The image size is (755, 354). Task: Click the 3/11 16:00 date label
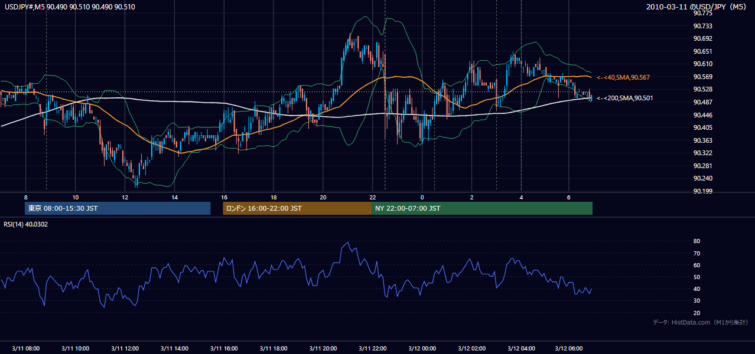(x=224, y=349)
